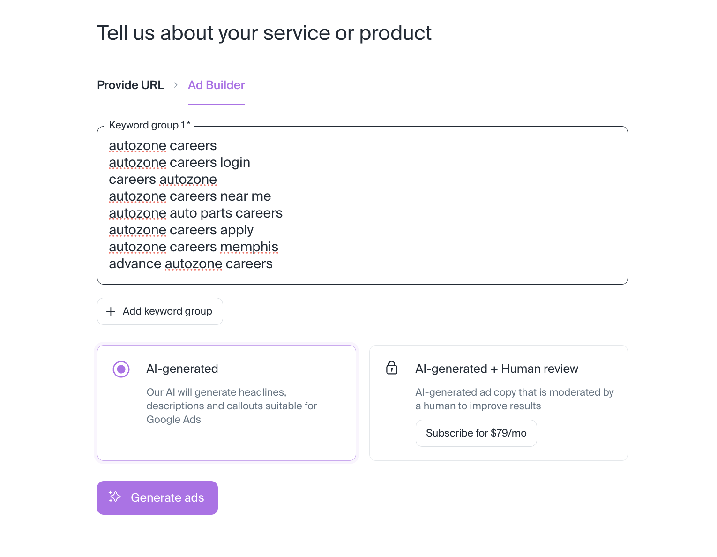Select the AI-generated radio button
The width and height of the screenshot is (717, 557).
121,369
